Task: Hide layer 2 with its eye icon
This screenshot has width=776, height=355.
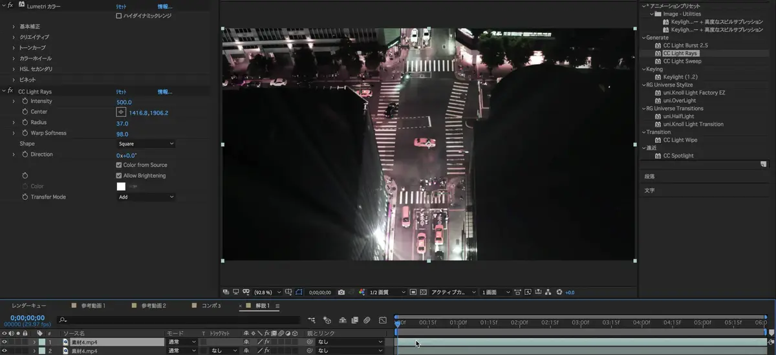Action: tap(5, 351)
